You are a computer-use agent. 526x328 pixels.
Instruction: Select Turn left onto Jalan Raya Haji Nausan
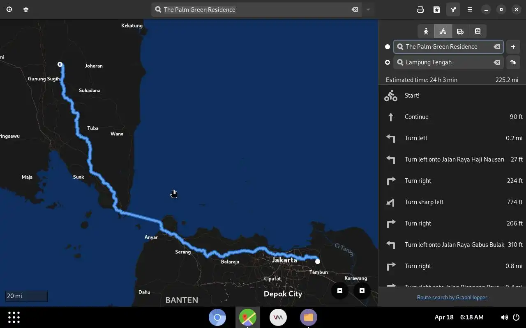(x=452, y=159)
